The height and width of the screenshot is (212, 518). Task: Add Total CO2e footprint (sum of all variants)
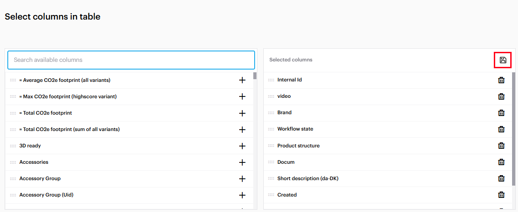242,130
